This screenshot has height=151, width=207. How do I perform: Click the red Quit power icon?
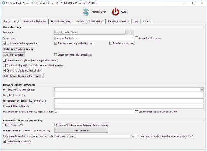[x=116, y=12]
